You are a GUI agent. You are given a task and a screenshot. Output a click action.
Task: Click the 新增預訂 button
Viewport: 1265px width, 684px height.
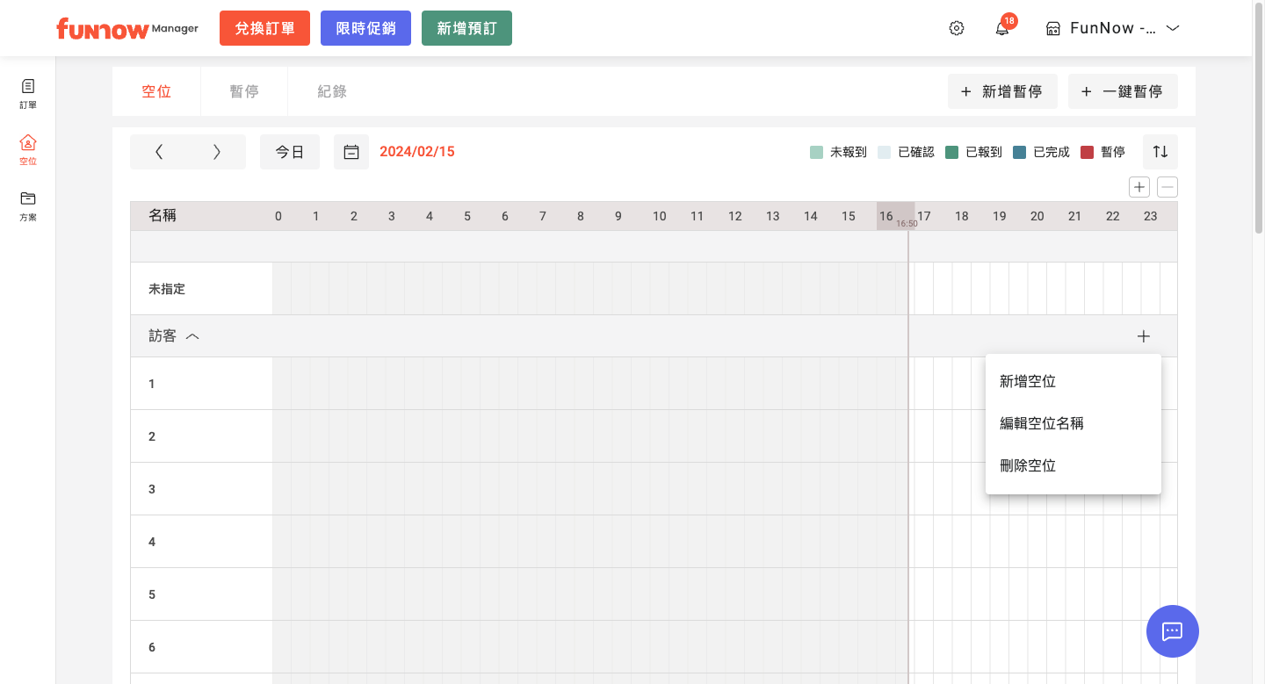[x=466, y=28]
